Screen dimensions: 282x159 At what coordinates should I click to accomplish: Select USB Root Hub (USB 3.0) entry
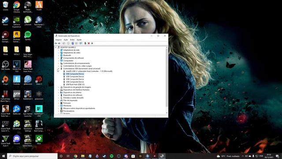point(75,84)
